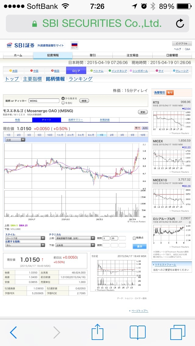Select the チャート tab
The image size is (195, 346).
pyautogui.click(x=47, y=120)
